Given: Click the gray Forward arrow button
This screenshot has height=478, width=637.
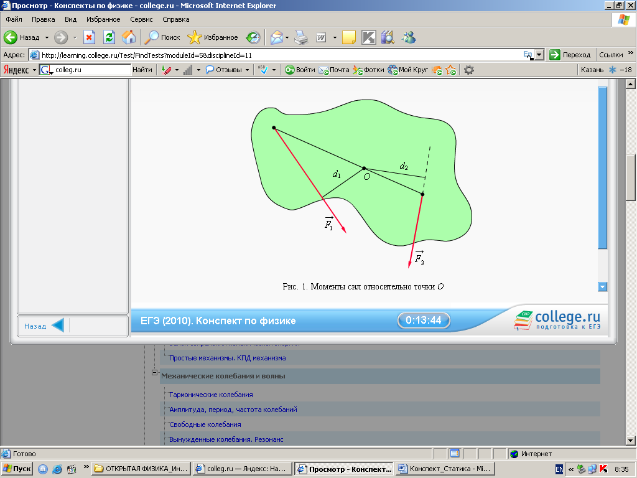Looking at the screenshot, I should click(61, 37).
